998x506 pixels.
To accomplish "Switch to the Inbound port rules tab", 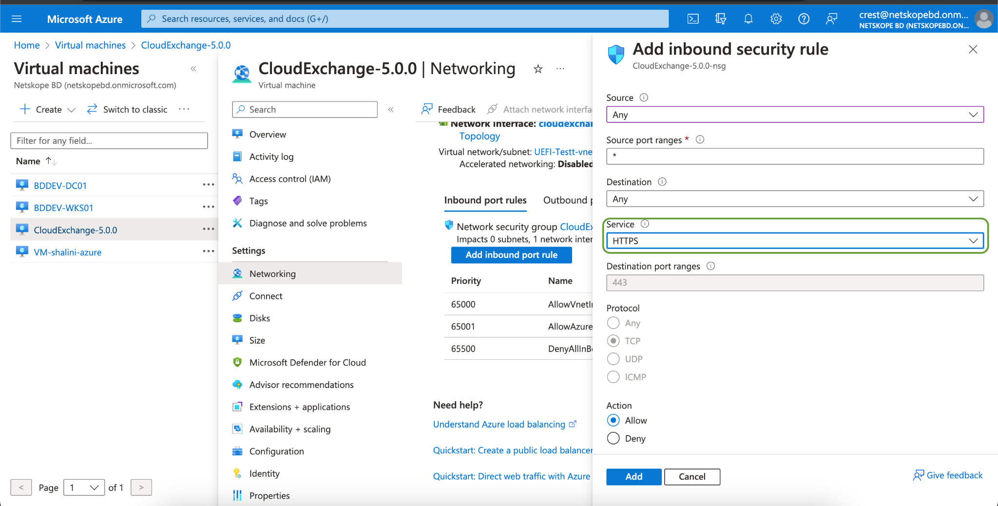I will [485, 200].
